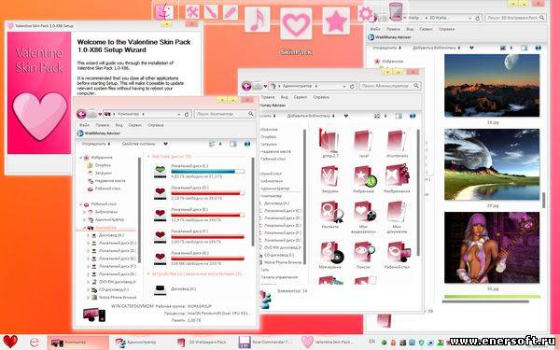Toggle the preview pane in the Администратор window
The image size is (560, 350).
pyautogui.click(x=399, y=116)
